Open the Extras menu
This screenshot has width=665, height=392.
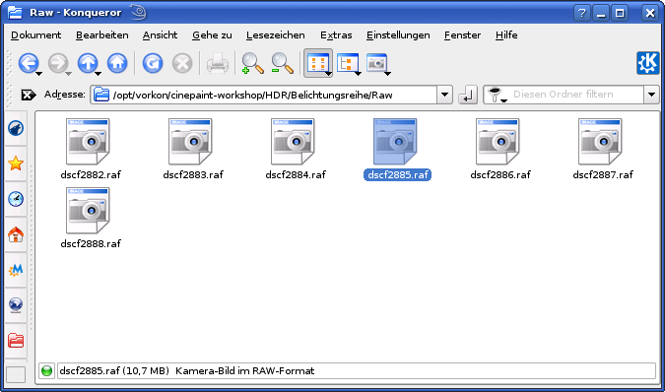pos(336,35)
